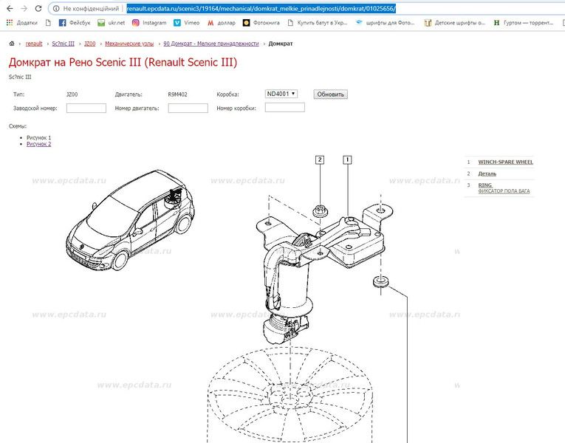
Task: Select Рисунок 1 in schemes list
Action: coord(39,137)
